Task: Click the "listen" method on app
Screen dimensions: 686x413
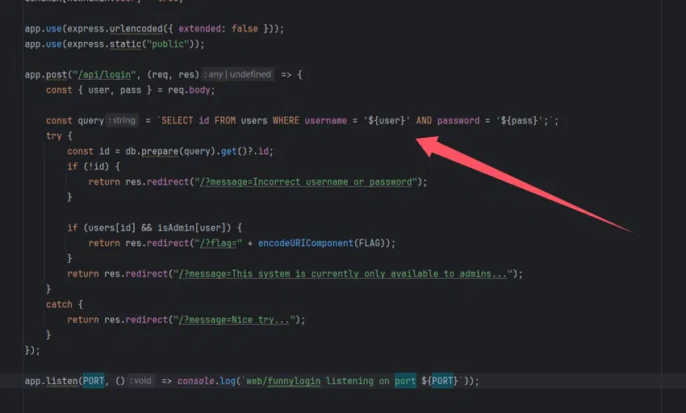Action: 61,381
